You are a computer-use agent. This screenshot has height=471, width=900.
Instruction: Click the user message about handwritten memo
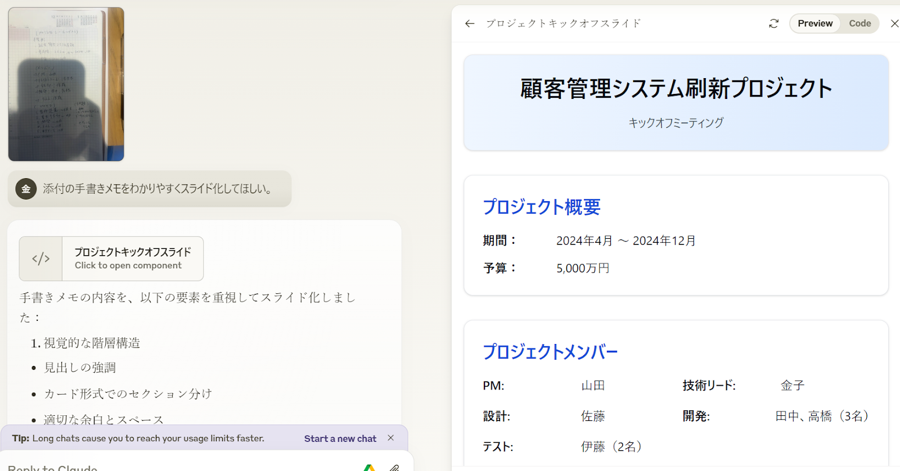point(157,189)
